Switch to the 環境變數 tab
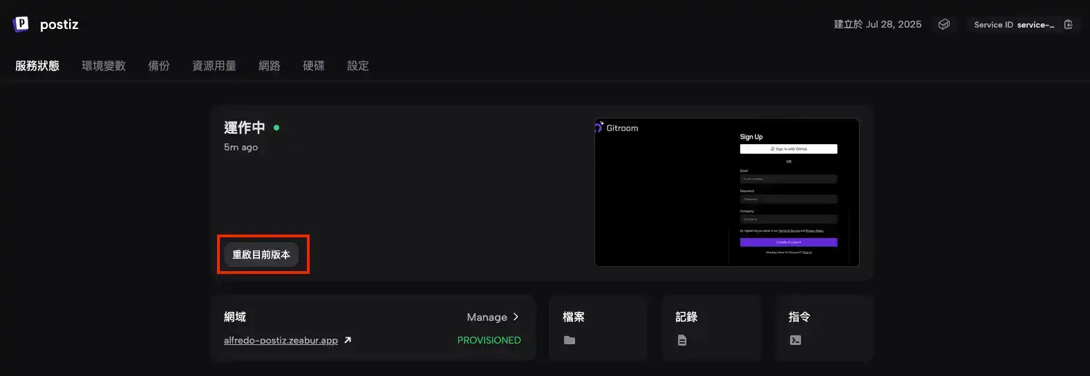 pos(104,66)
